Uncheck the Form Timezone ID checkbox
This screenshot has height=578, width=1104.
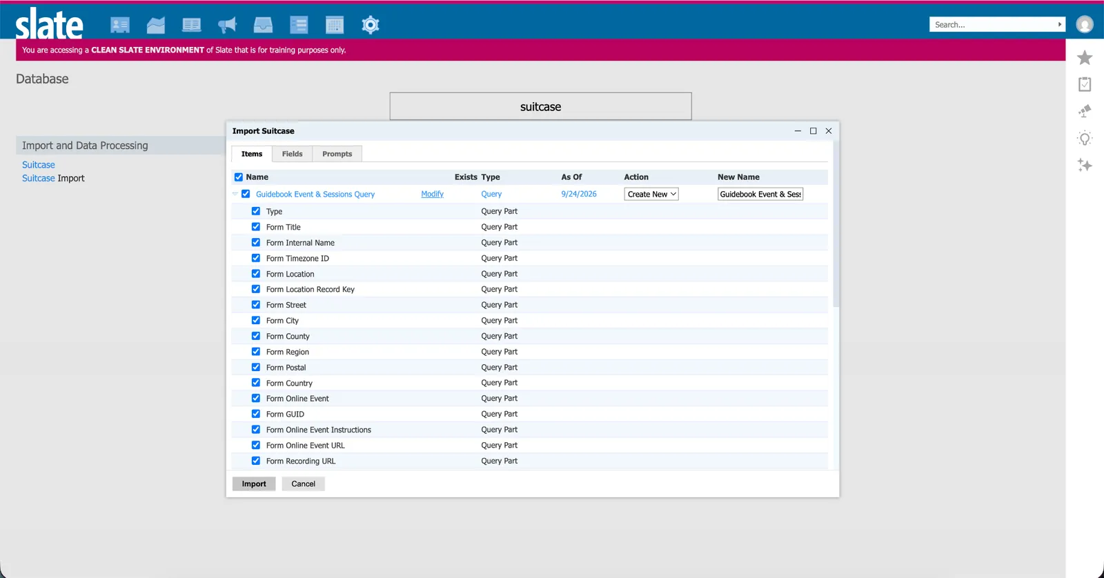256,258
